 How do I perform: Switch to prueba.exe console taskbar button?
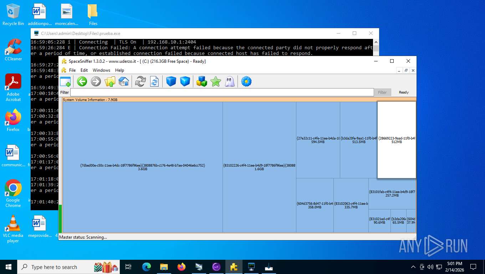(251, 267)
